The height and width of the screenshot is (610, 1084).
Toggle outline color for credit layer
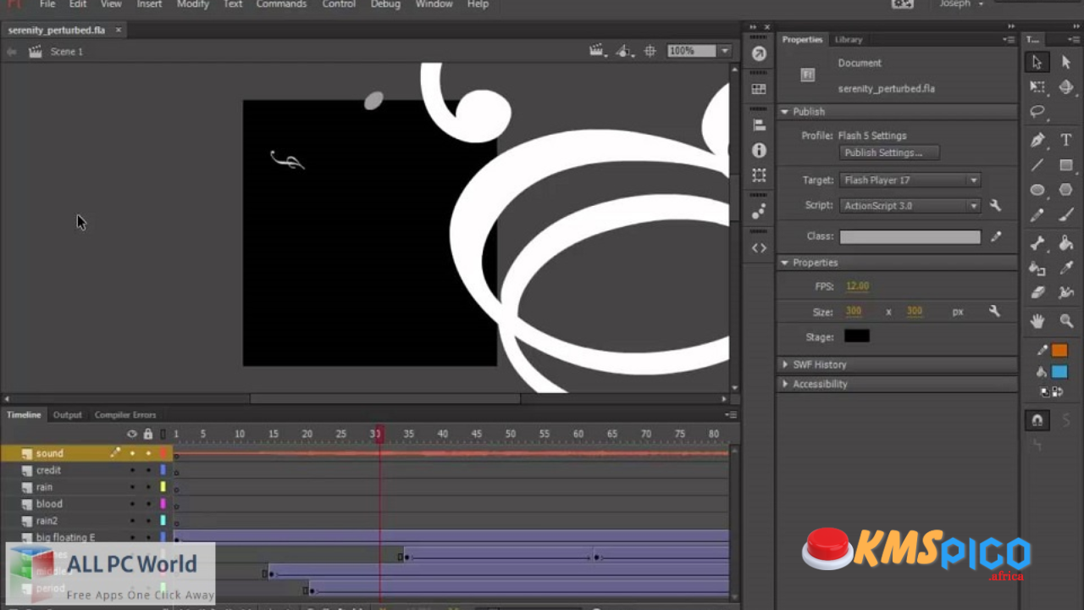click(163, 470)
